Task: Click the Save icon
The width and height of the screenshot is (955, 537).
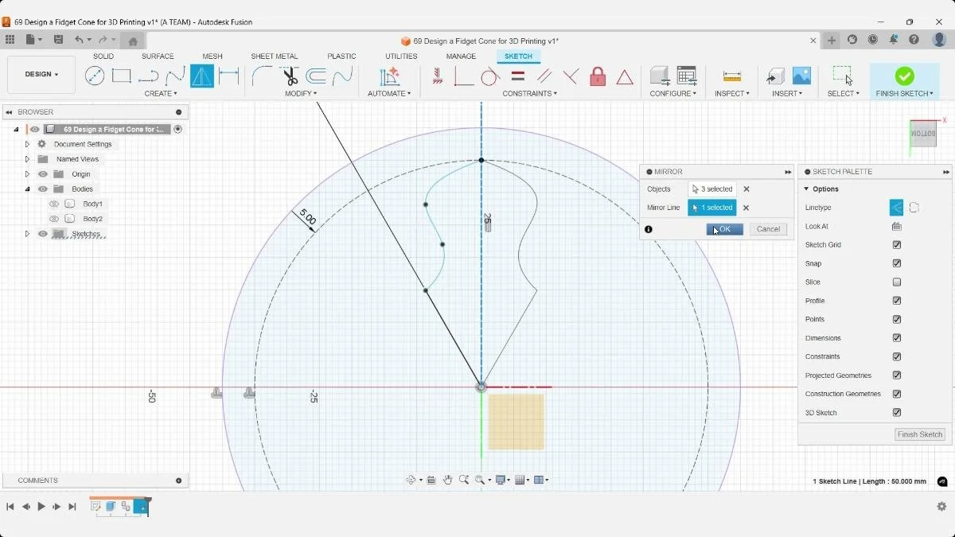Action: click(x=58, y=40)
